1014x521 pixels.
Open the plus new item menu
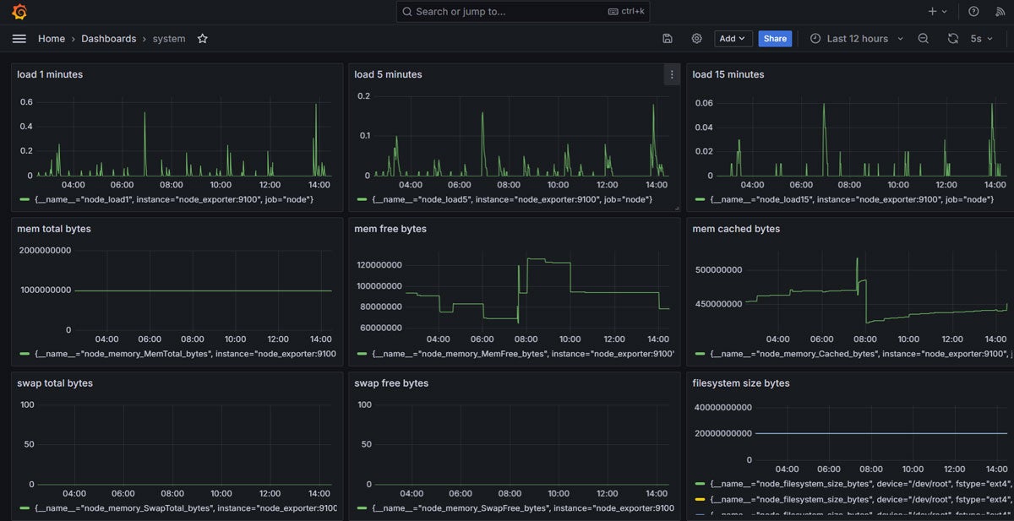pyautogui.click(x=937, y=12)
